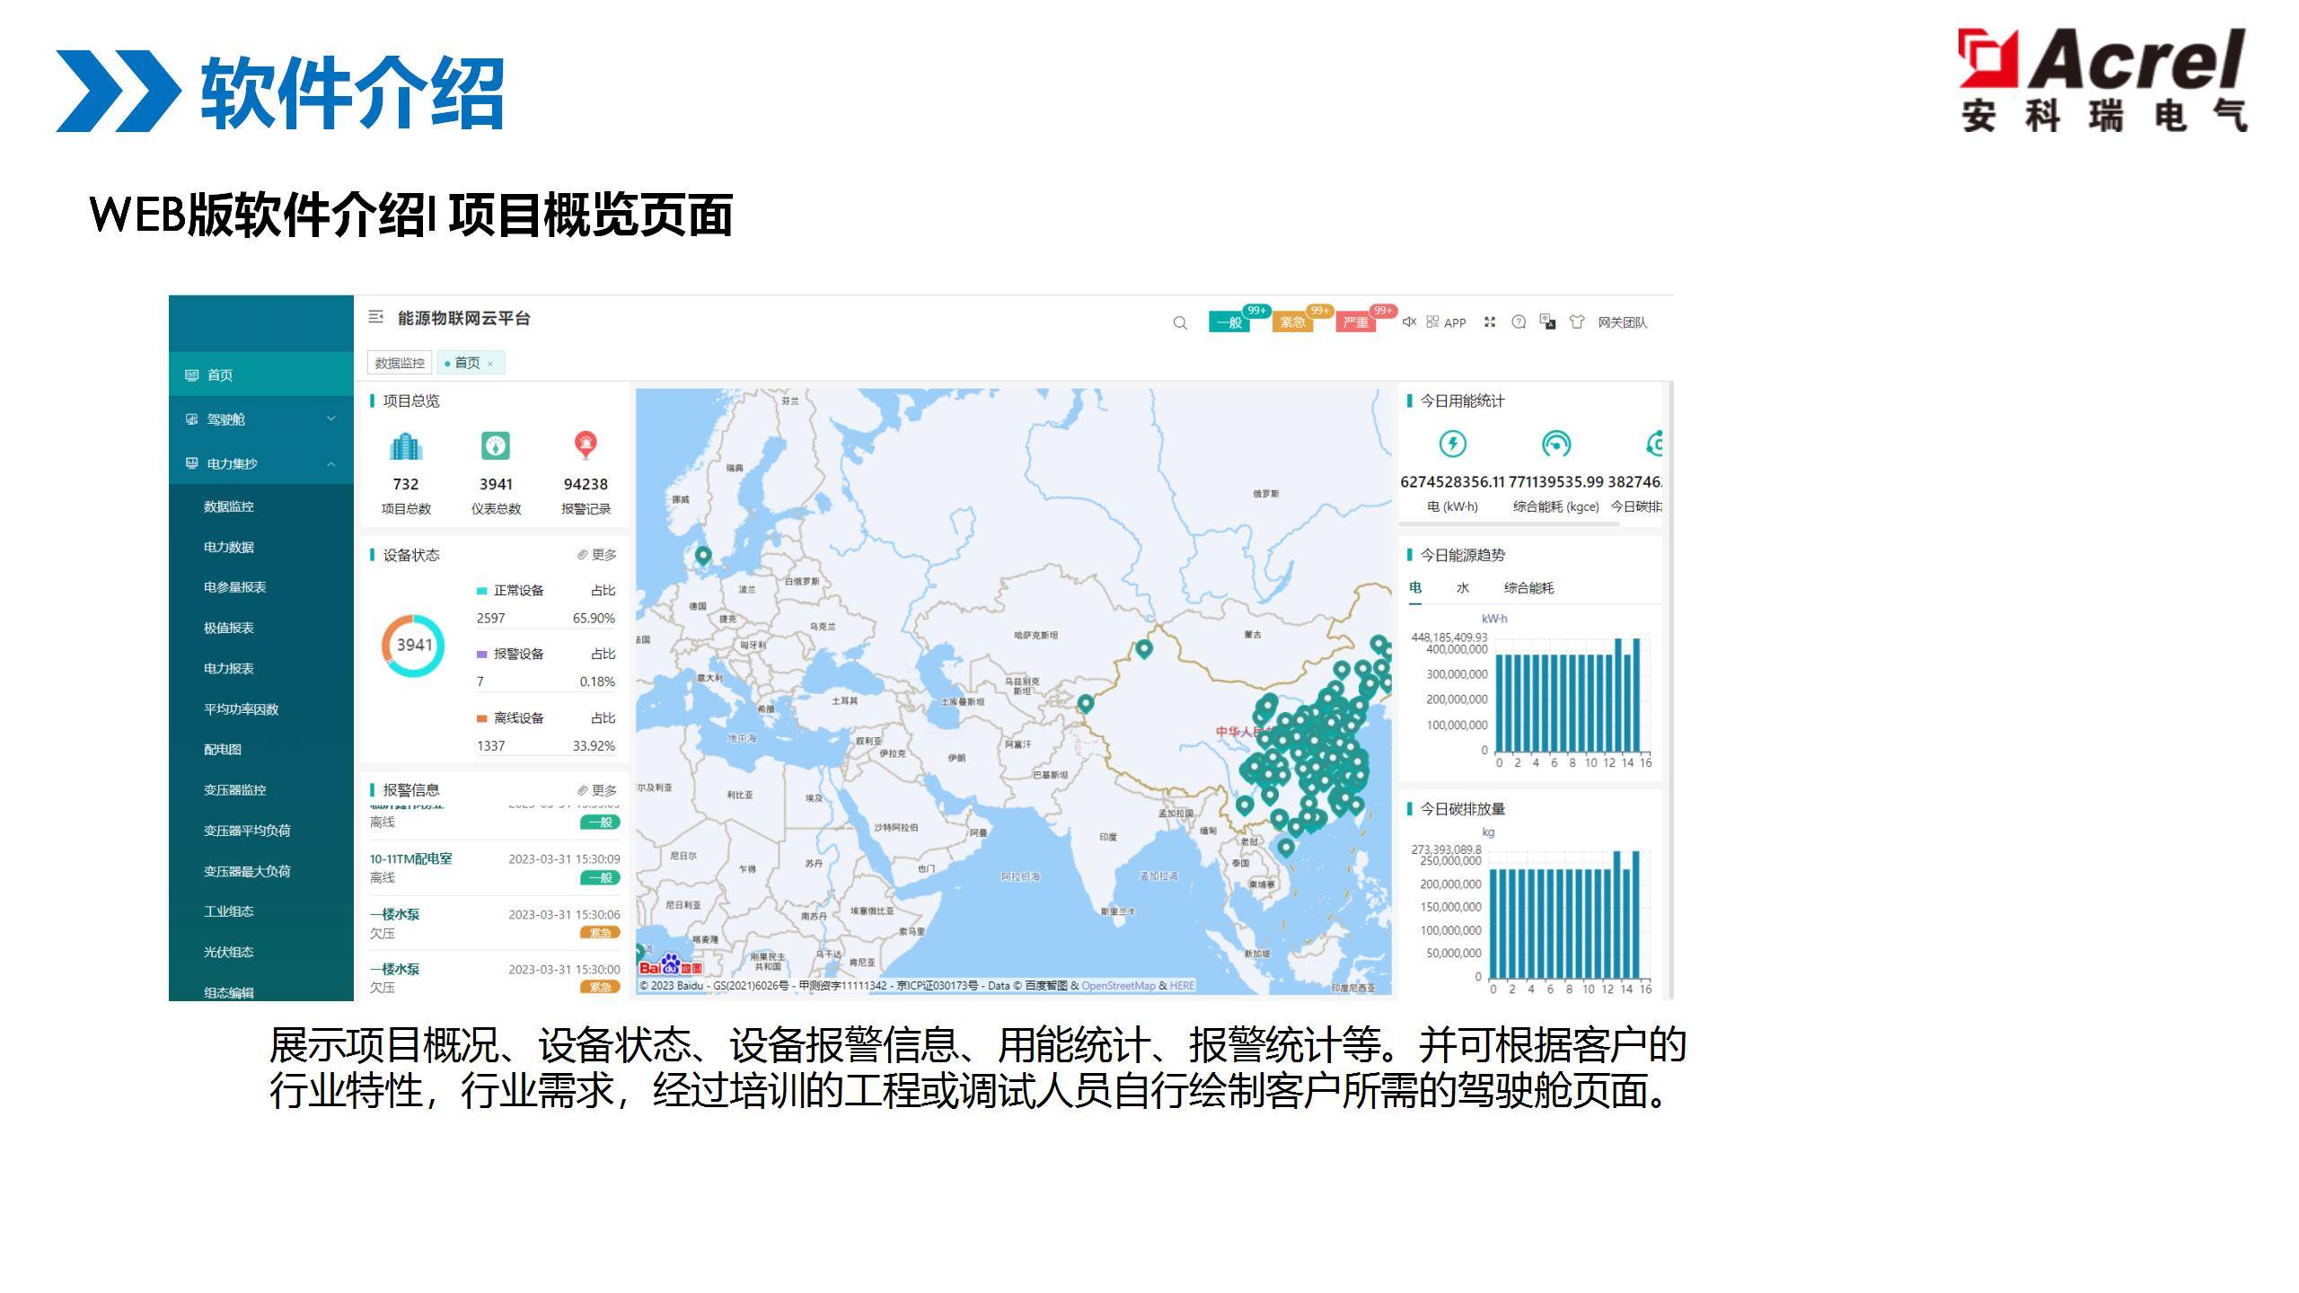Toggle fullscreen mode icon
This screenshot has width=2299, height=1293.
click(1490, 322)
